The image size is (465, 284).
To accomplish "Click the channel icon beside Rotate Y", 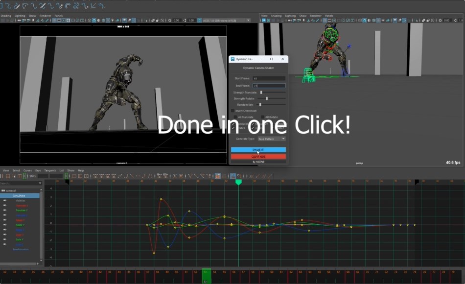I will [5, 225].
